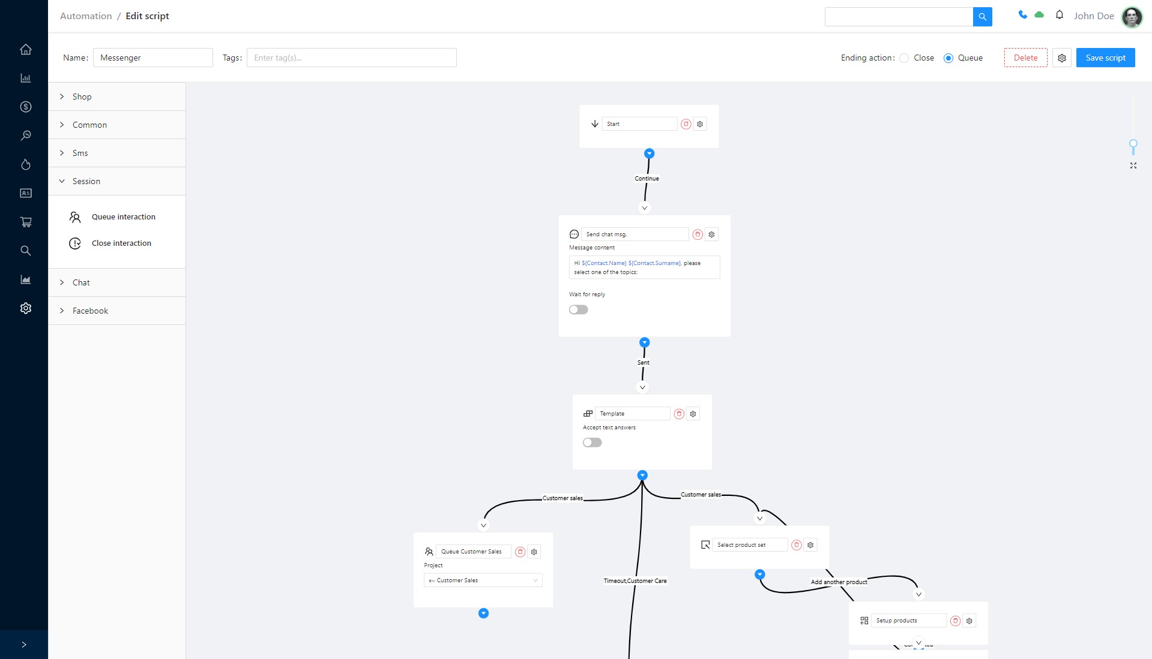Click the flame icon in the sidebar
1152x659 pixels.
(x=25, y=164)
